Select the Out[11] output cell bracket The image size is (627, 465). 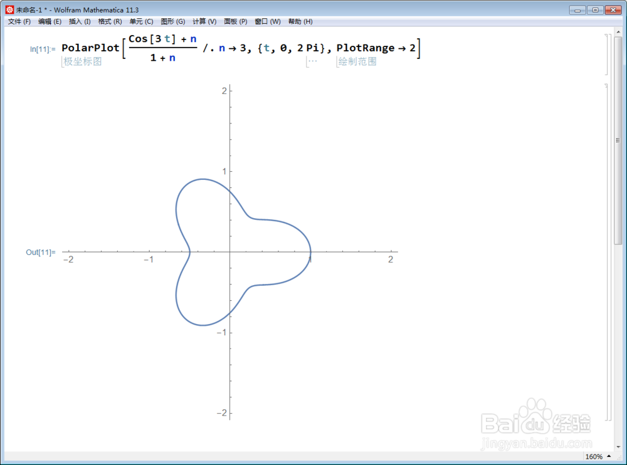(x=606, y=253)
